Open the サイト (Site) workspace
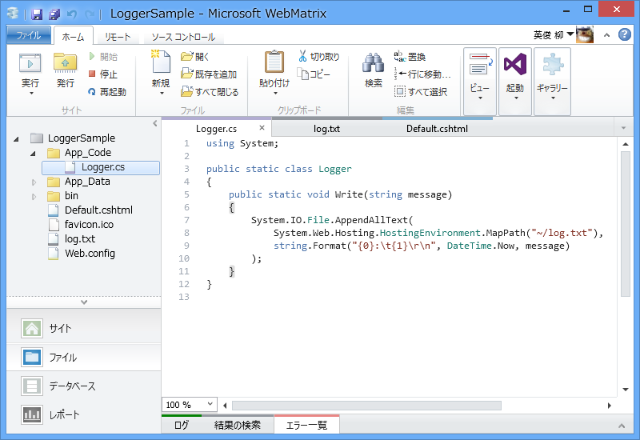Viewport: 640px width, 440px height. [x=84, y=328]
